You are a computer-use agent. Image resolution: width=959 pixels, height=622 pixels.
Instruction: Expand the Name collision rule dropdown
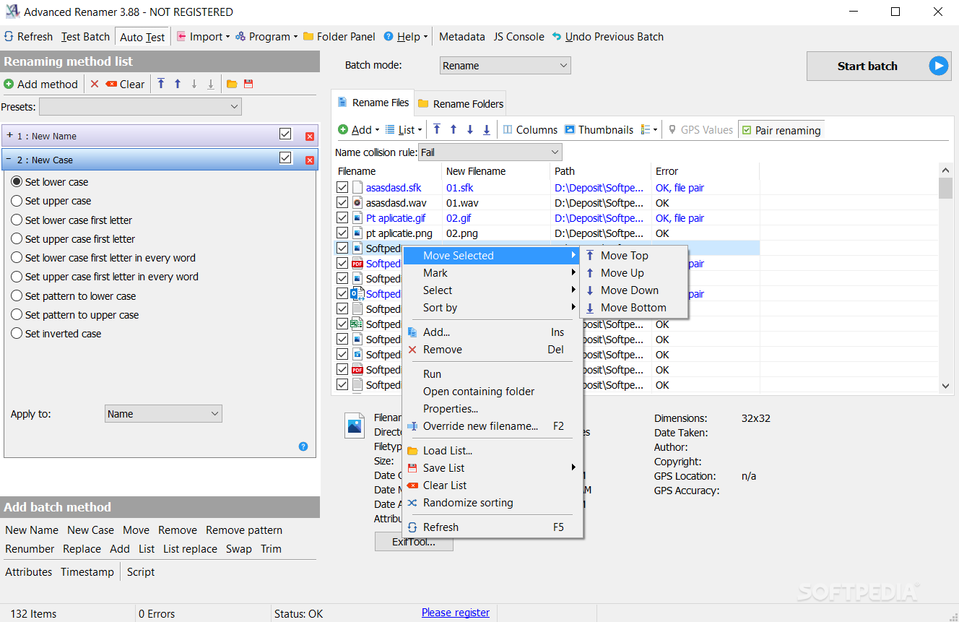490,152
